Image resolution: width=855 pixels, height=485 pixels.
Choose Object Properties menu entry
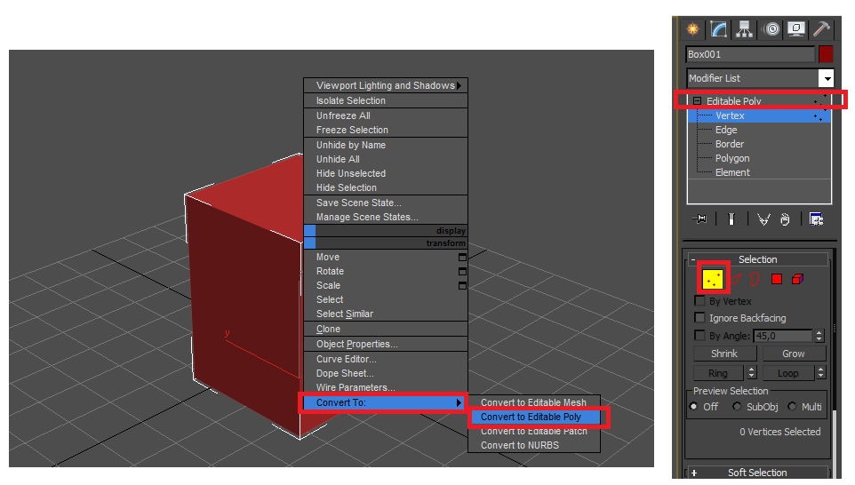tap(386, 345)
